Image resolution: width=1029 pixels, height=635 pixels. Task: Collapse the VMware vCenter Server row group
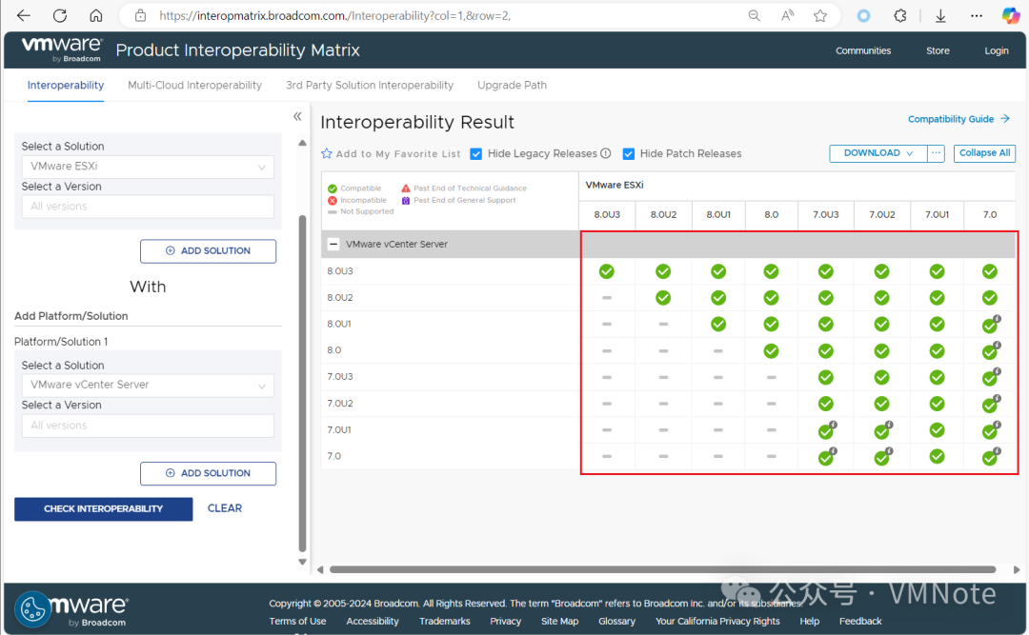[333, 244]
